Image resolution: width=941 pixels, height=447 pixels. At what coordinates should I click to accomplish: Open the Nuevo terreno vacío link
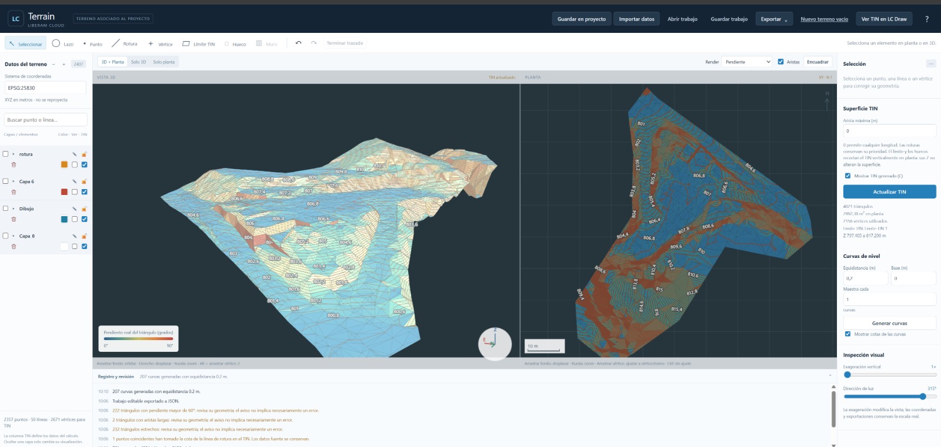click(x=824, y=19)
